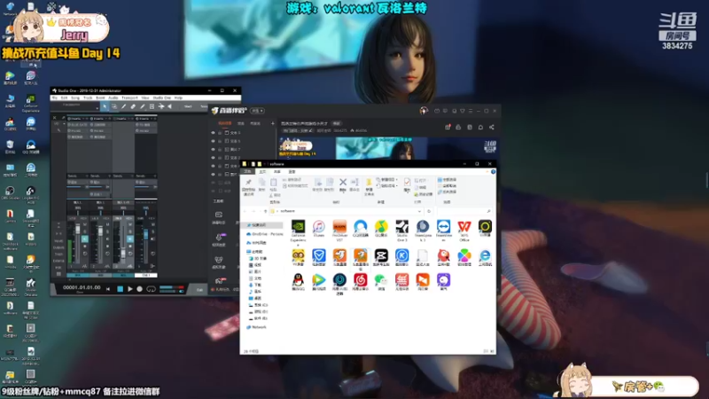Click the channel 4 blue fader in mixer
This screenshot has width=709, height=399.
pos(145,234)
